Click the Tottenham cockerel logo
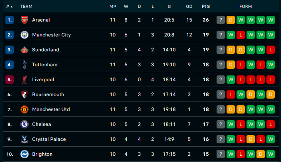 click(x=25, y=65)
